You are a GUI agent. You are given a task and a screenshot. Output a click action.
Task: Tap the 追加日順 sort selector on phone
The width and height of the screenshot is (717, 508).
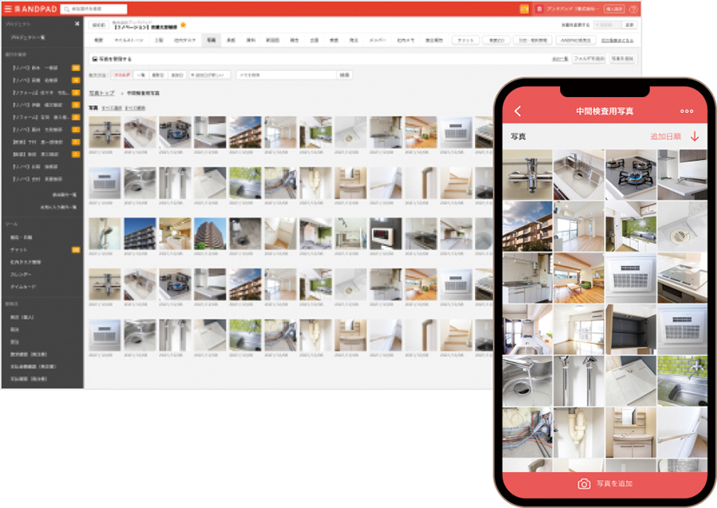click(x=666, y=136)
